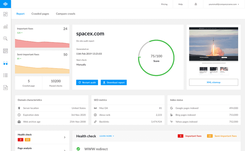Click the 10200 Passed checks tile
The width and height of the screenshot is (245, 151).
tap(56, 83)
